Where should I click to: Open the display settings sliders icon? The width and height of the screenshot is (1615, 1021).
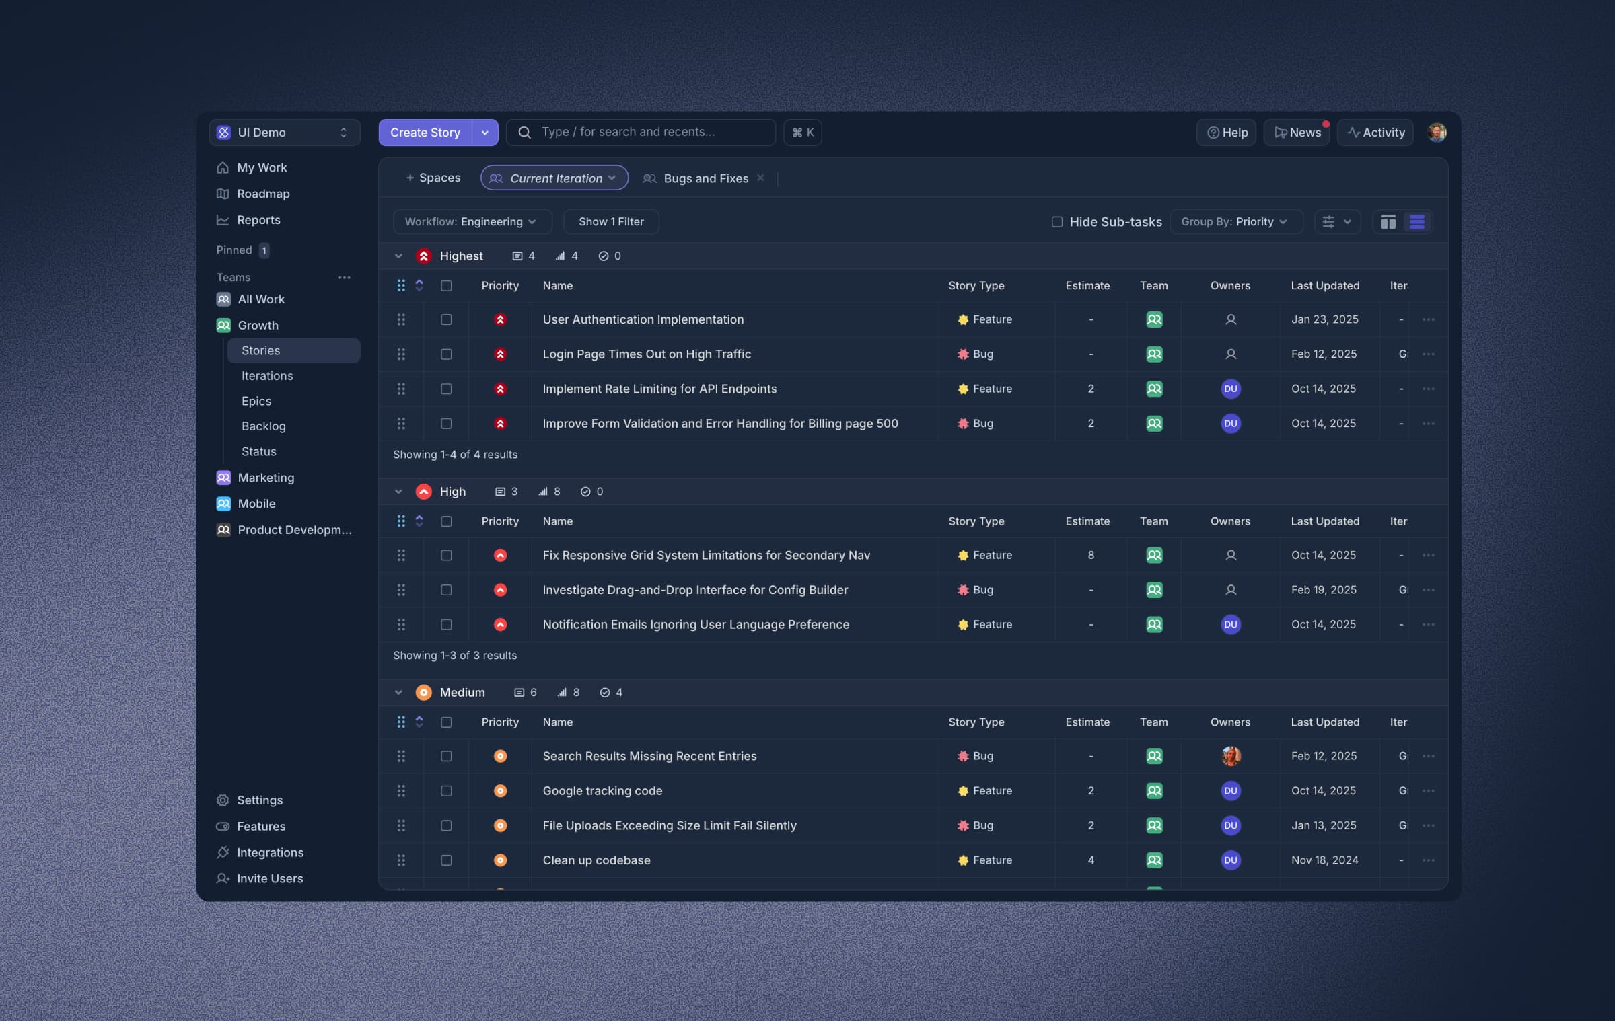1328,222
